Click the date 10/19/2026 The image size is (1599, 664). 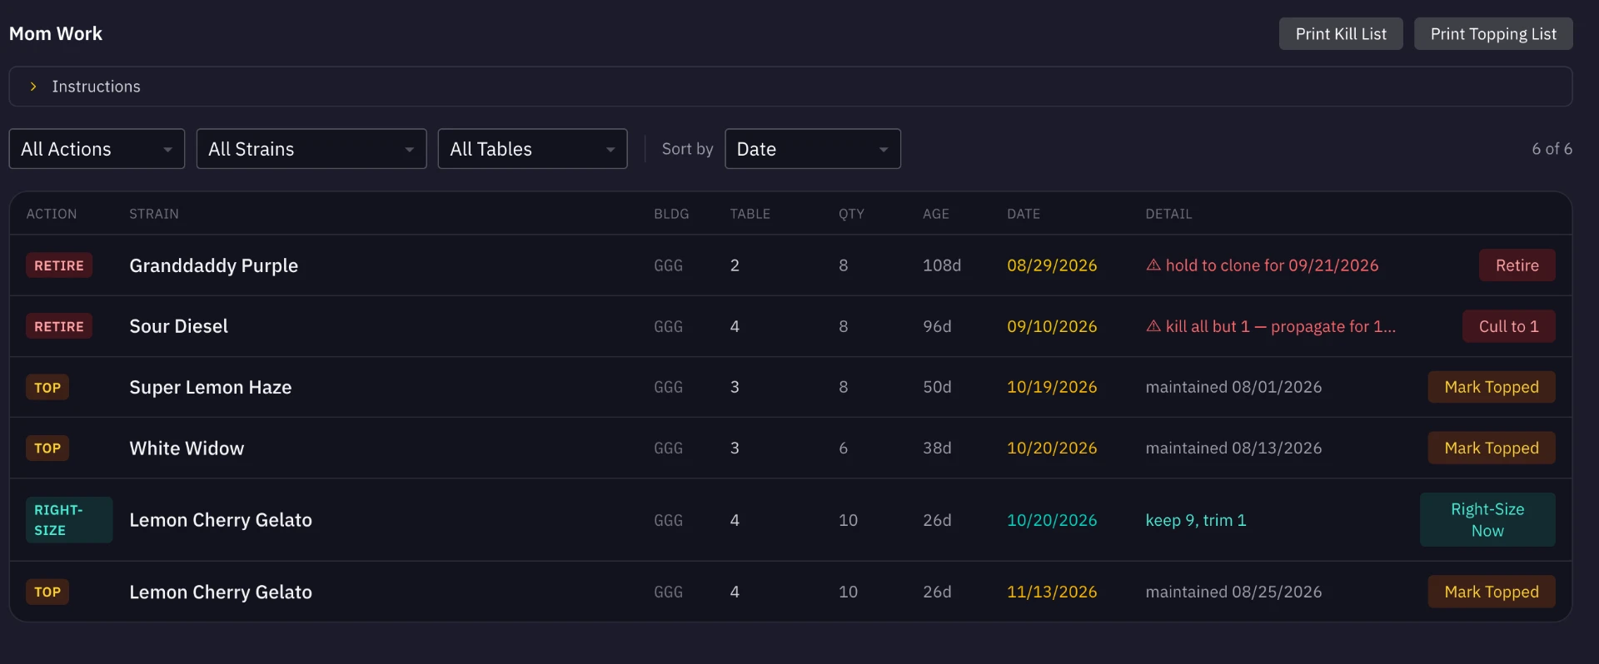coord(1052,387)
